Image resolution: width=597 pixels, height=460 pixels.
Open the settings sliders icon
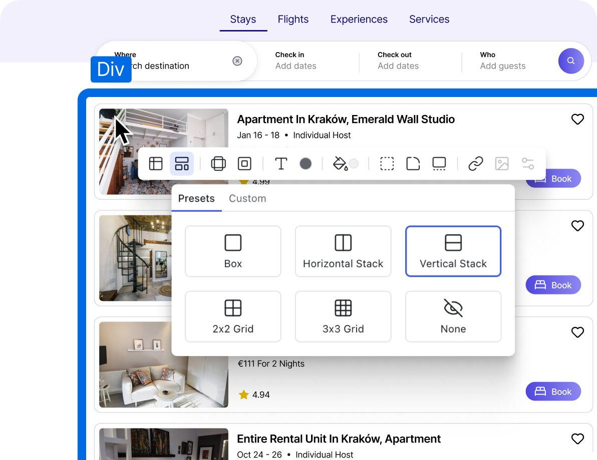(x=528, y=164)
